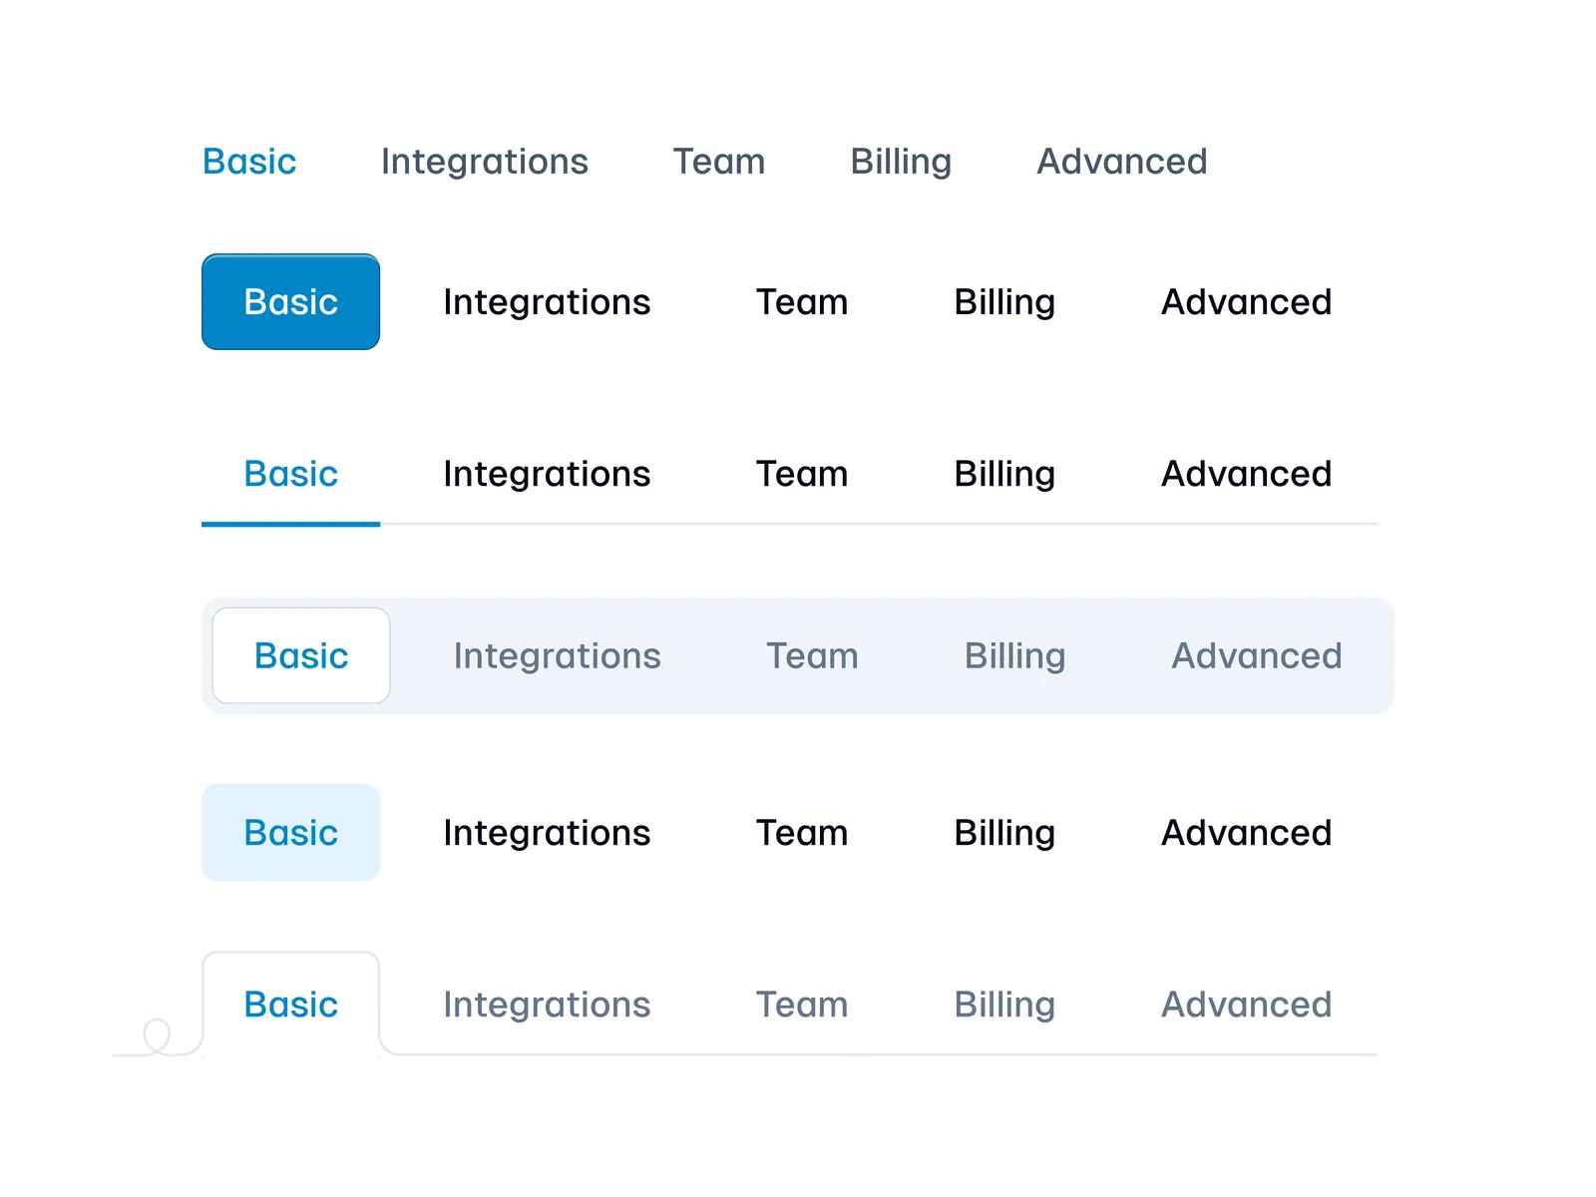Choose Advanced in the light-blue tab row
This screenshot has width=1596, height=1197.
1246,833
